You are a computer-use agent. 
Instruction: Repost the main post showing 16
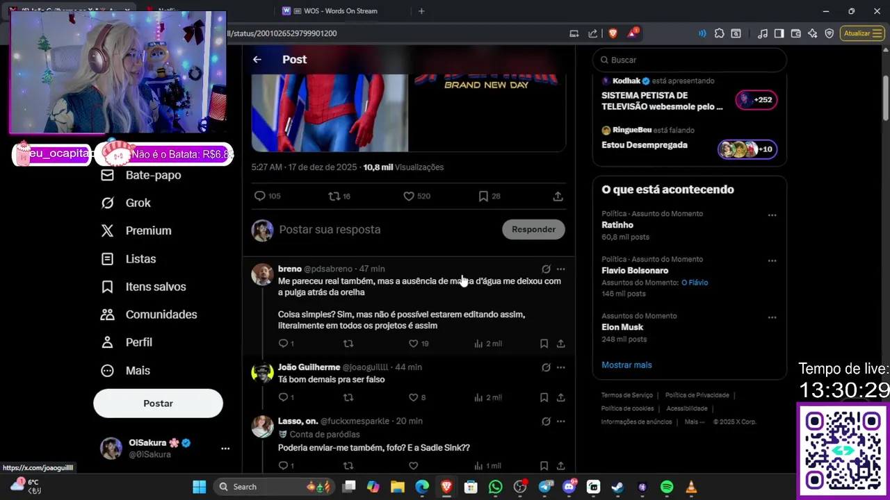coord(339,197)
